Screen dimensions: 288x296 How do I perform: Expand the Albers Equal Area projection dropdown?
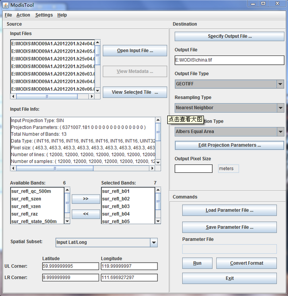(280, 132)
